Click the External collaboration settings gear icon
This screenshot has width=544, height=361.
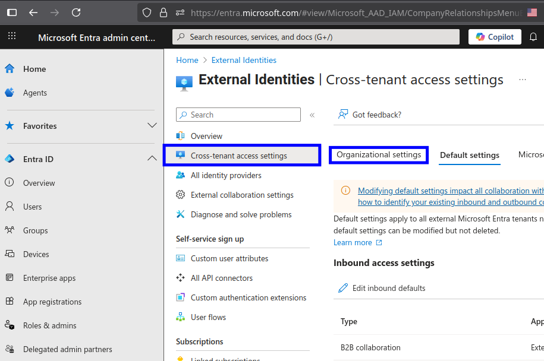point(180,194)
